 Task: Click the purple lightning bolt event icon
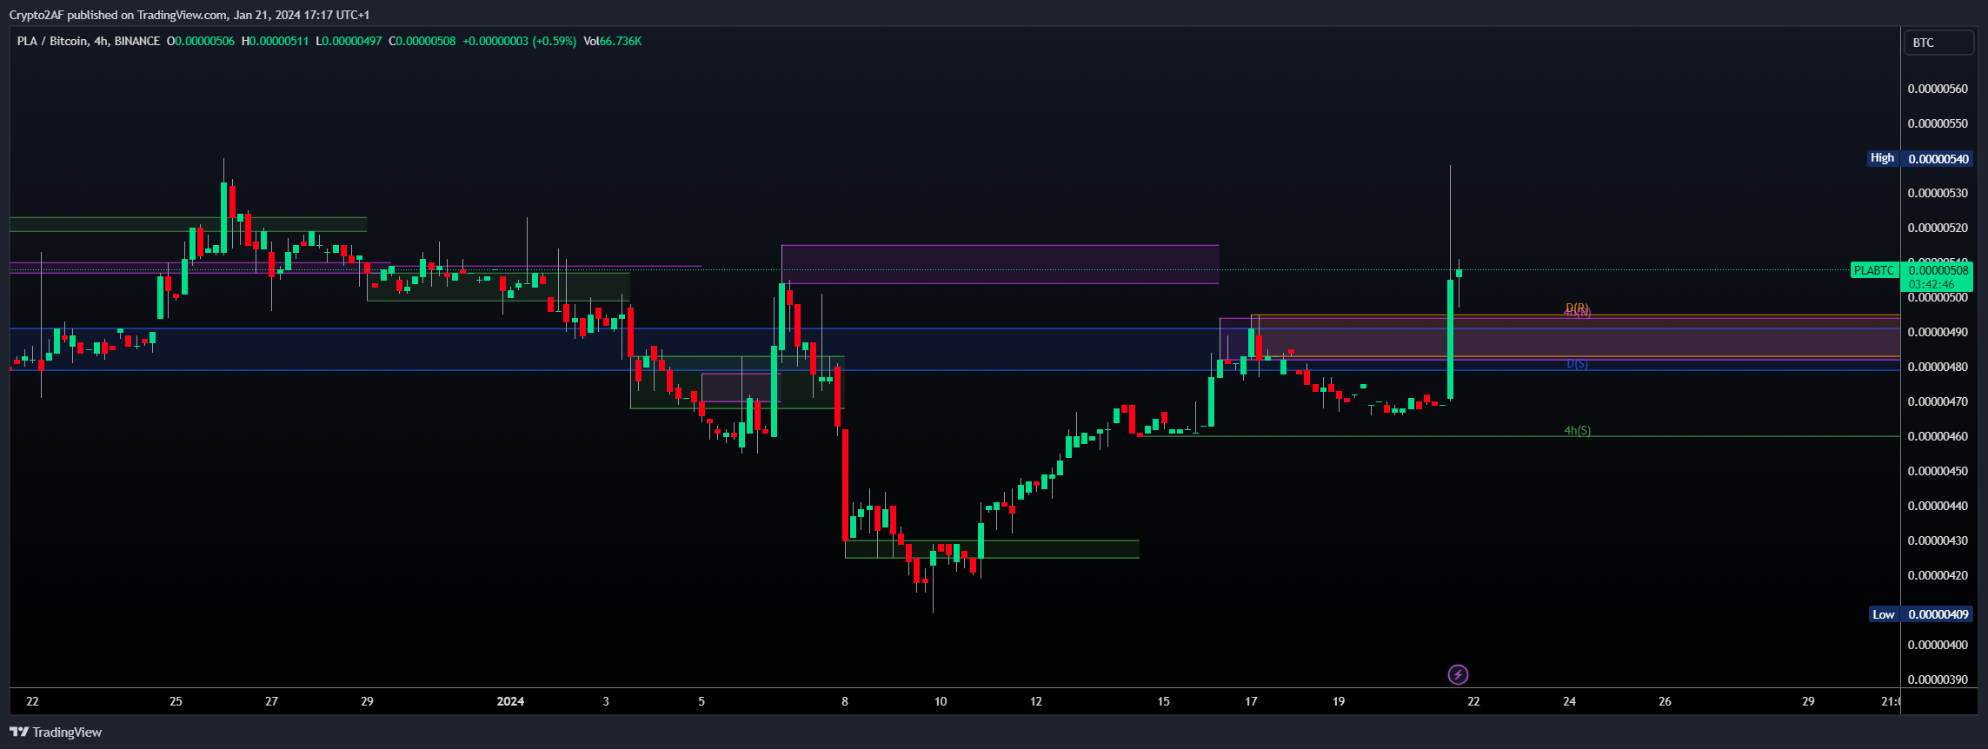[1458, 674]
